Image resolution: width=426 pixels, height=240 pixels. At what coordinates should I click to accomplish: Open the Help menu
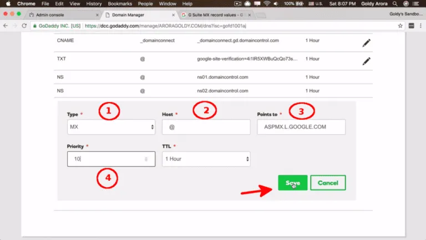tap(187, 3)
